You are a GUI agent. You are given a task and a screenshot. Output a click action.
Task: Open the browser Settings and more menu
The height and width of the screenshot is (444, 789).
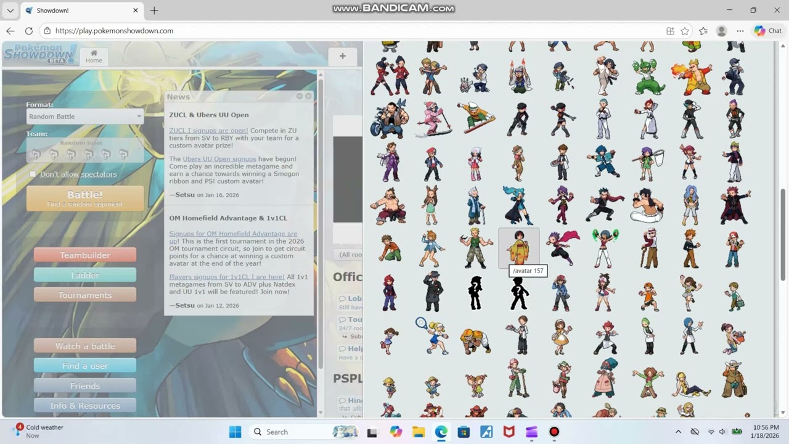coord(739,31)
